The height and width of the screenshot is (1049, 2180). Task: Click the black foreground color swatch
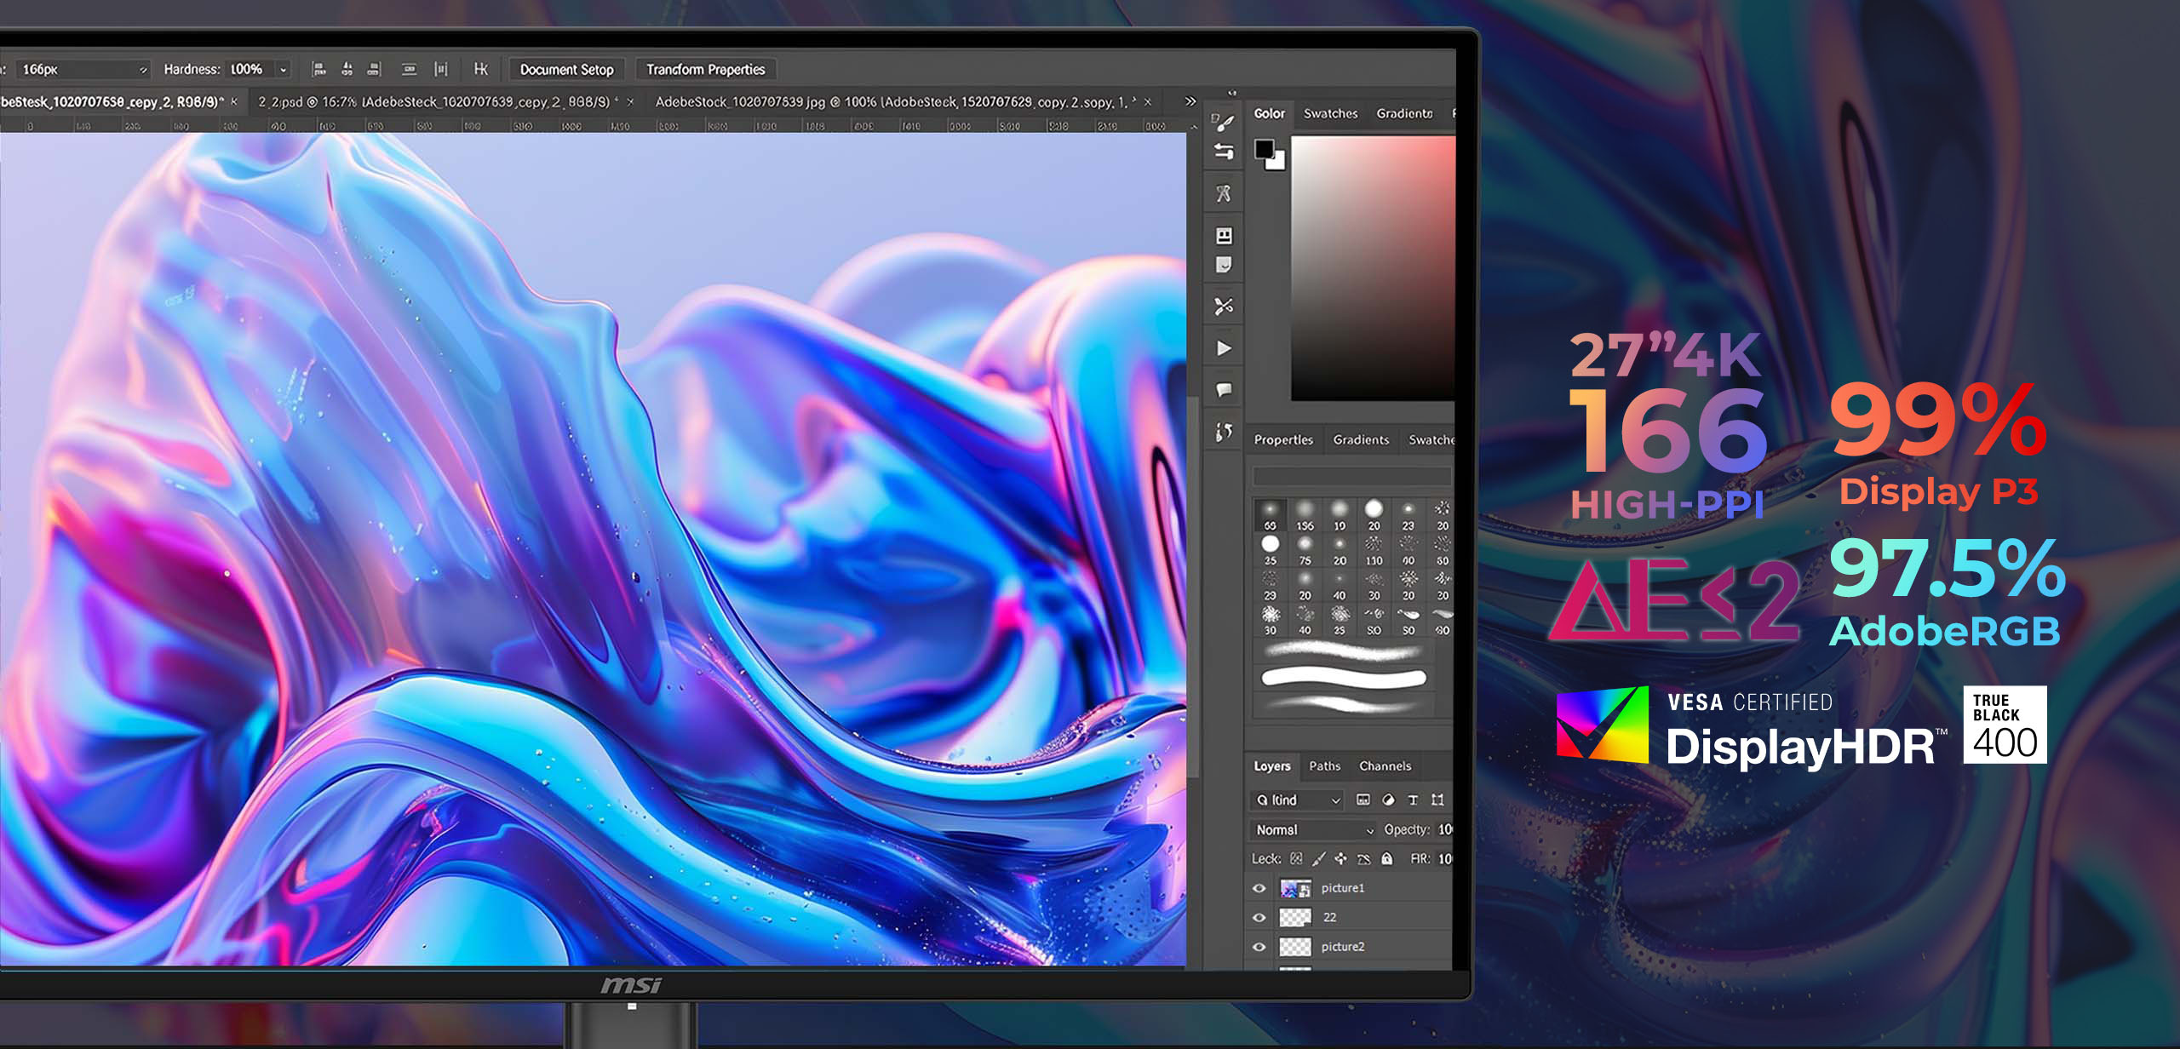(1264, 149)
